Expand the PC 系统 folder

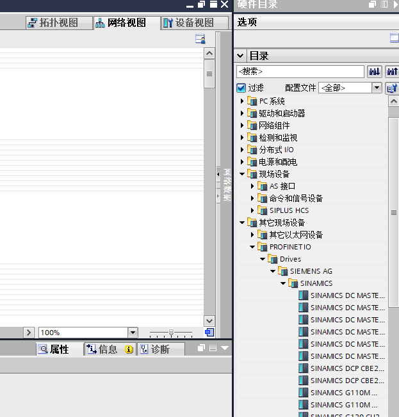coord(242,101)
